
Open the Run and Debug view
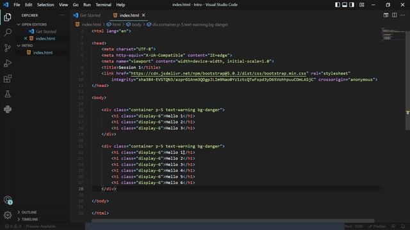point(8,63)
